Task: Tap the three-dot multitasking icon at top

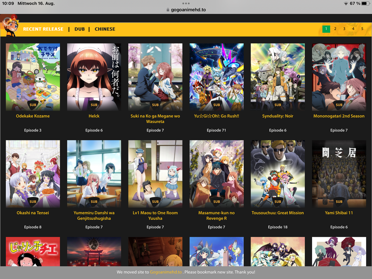Action: 186,3
